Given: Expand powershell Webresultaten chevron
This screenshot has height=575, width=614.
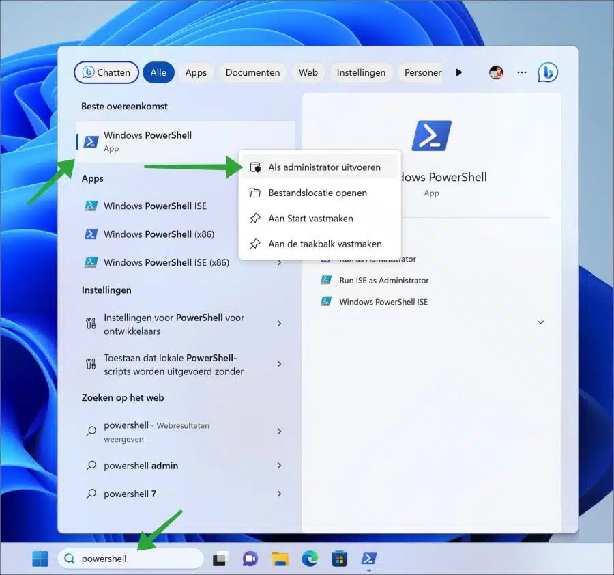Looking at the screenshot, I should coord(279,431).
